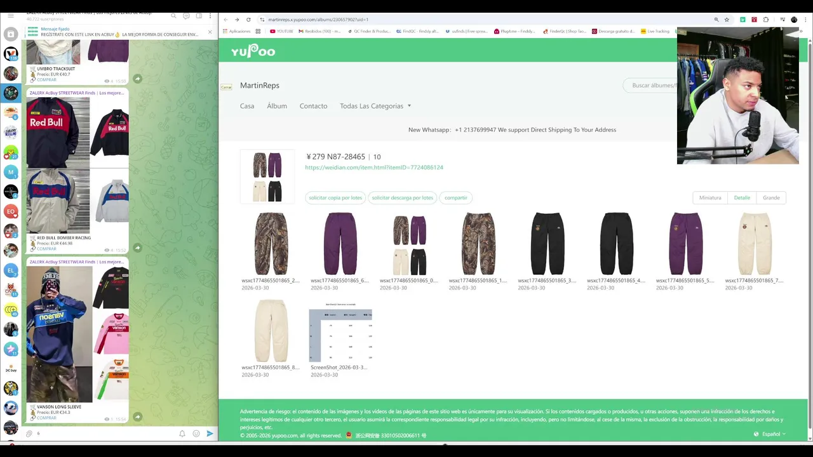813x457 pixels.
Task: Toggle the Telegram side panel icon
Action: point(198,16)
